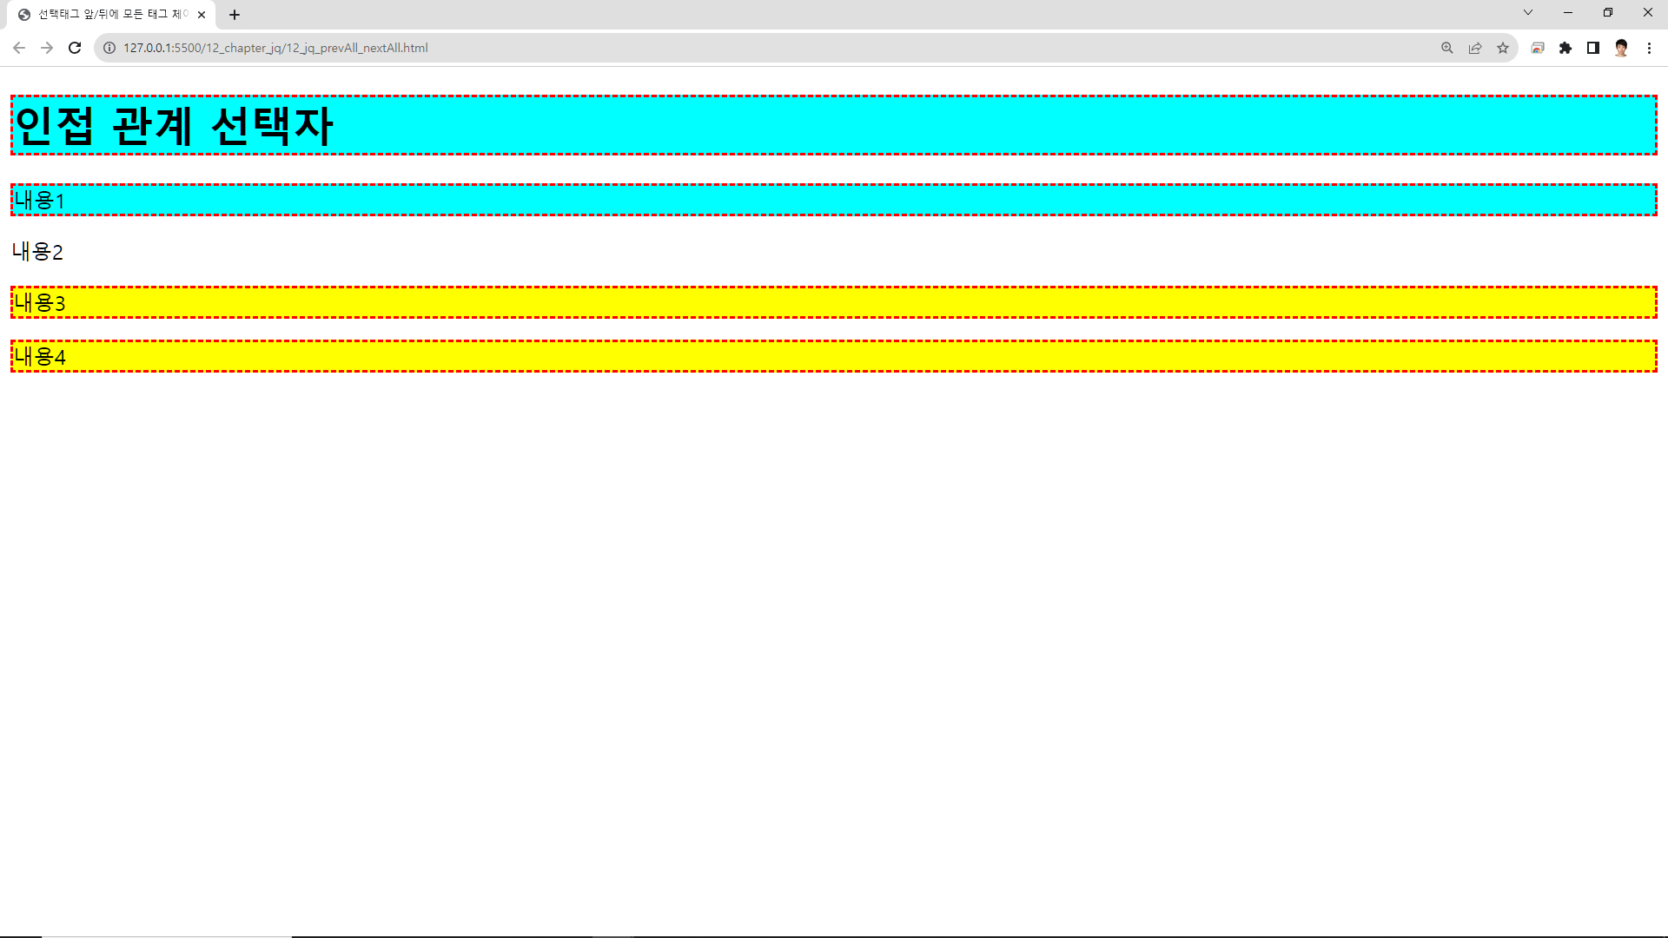Screen dimensions: 1668x938
Task: Bookmark this tab with the star
Action: pos(1503,48)
